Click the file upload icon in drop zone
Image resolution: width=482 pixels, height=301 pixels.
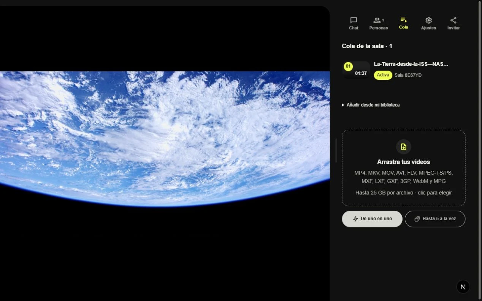[404, 147]
